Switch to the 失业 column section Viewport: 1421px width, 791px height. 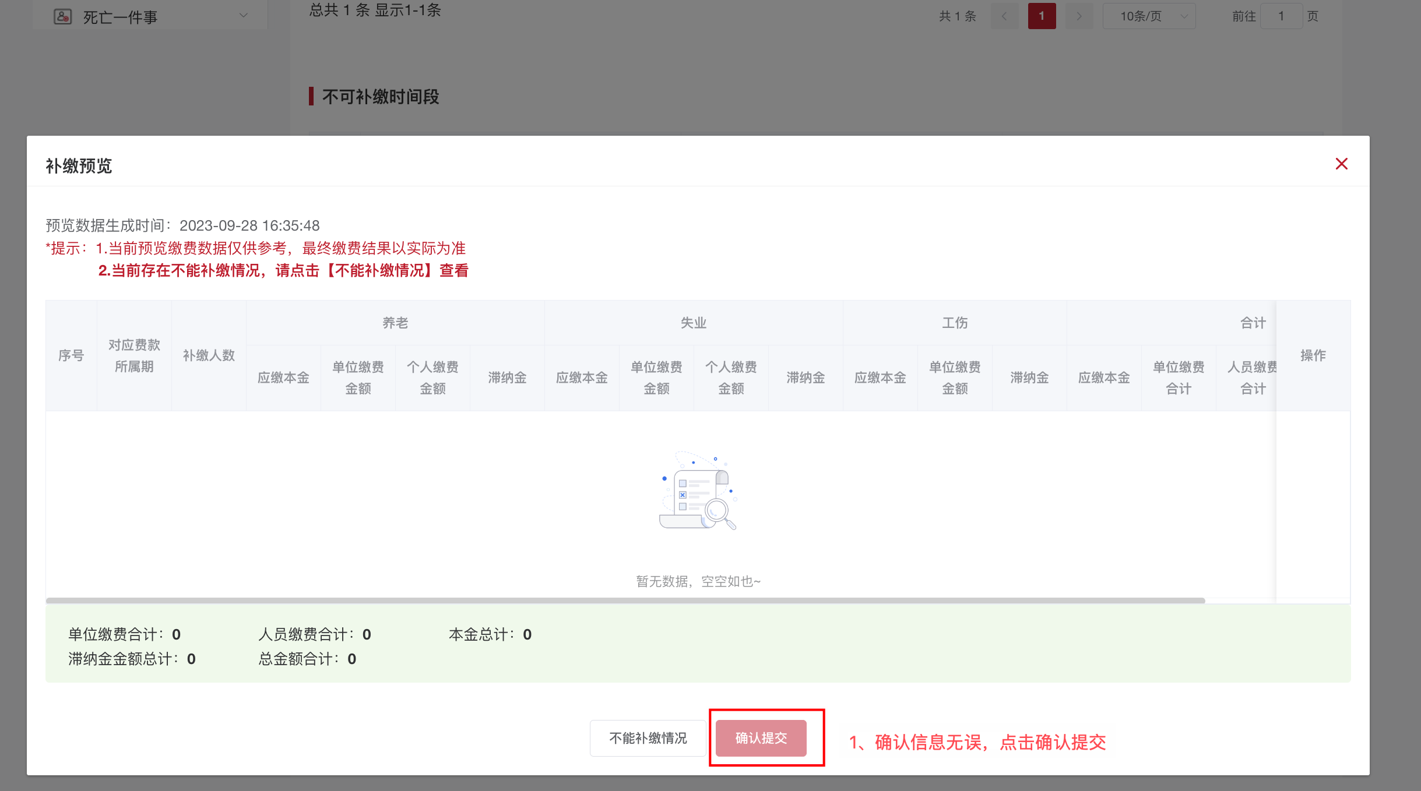click(694, 322)
